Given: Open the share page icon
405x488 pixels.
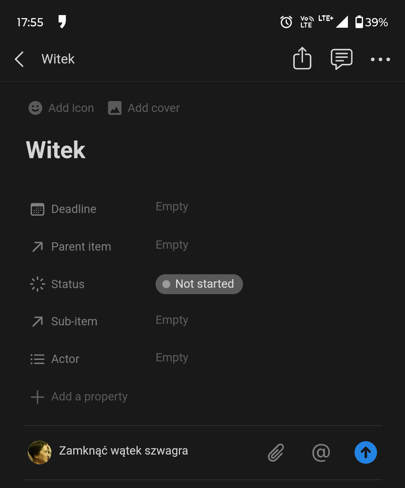Looking at the screenshot, I should (x=302, y=58).
